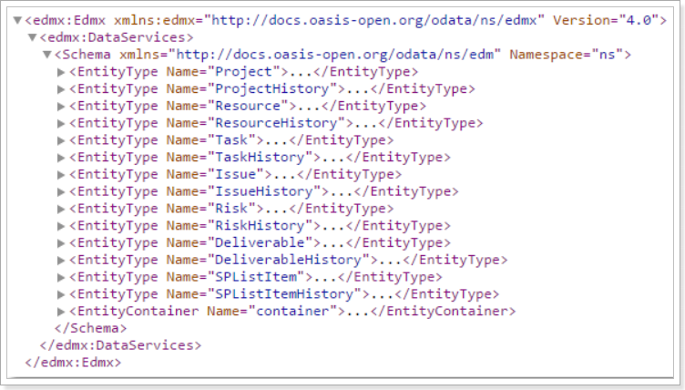Click the Version="4.0" attribute
Image resolution: width=685 pixels, height=390 pixels.
tap(606, 20)
